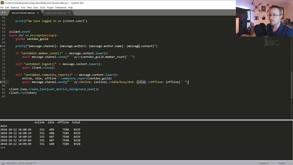Open the Edit menu
This screenshot has width=293, height=165.
point(7,7)
